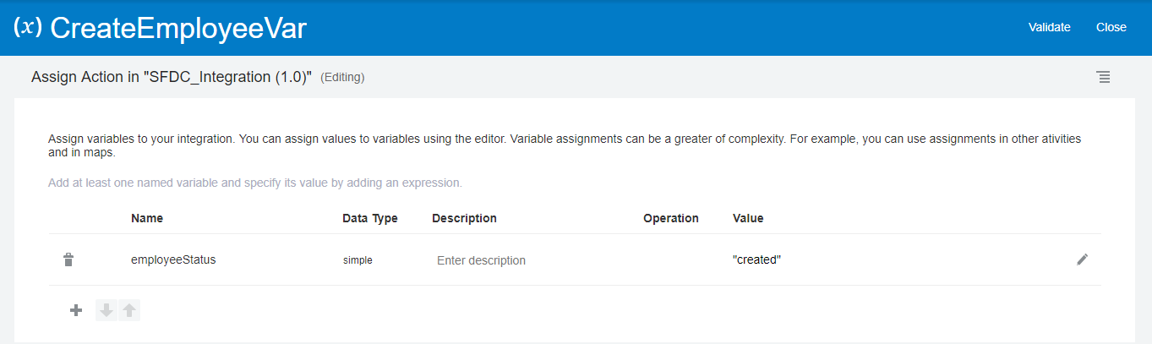Click the (x) variable icon in header
The height and width of the screenshot is (344, 1152).
28,27
